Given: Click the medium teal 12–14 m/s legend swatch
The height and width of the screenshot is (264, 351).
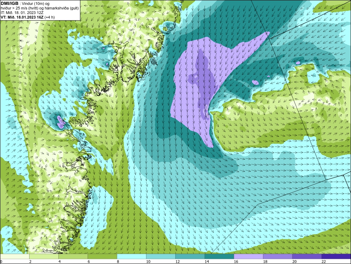Looking at the screenshot, I should [190, 256].
